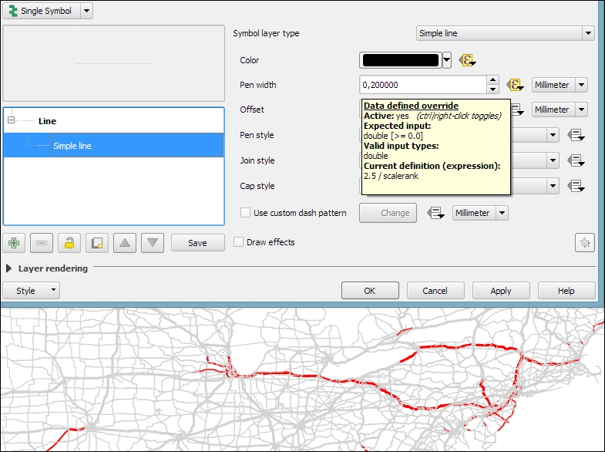Open the black color swatch picker
This screenshot has width=605, height=452.
click(401, 60)
